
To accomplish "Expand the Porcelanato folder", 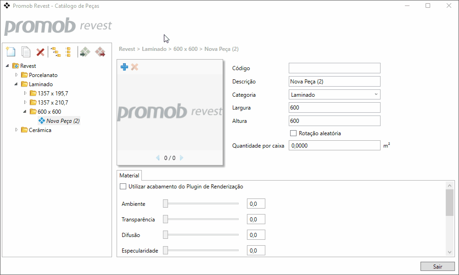I will click(17, 75).
